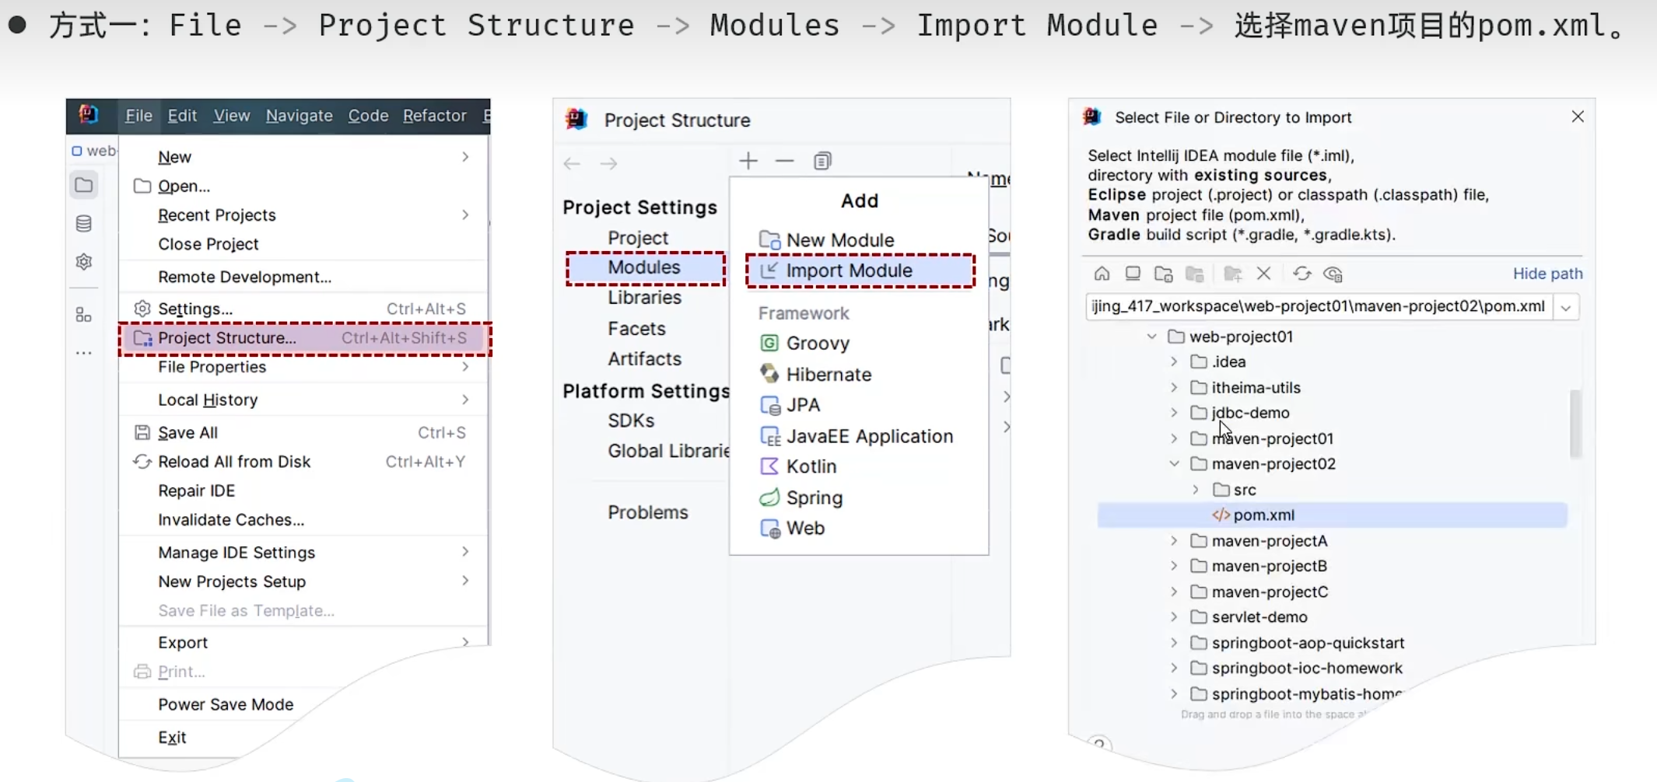Click the JPA framework icon
The width and height of the screenshot is (1657, 782).
(x=770, y=405)
